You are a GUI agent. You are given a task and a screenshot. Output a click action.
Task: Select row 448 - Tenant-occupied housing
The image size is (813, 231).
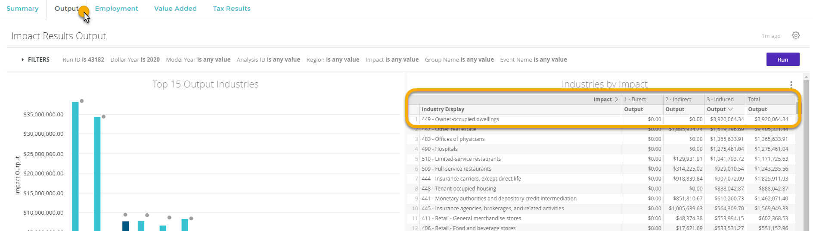[x=601, y=189]
